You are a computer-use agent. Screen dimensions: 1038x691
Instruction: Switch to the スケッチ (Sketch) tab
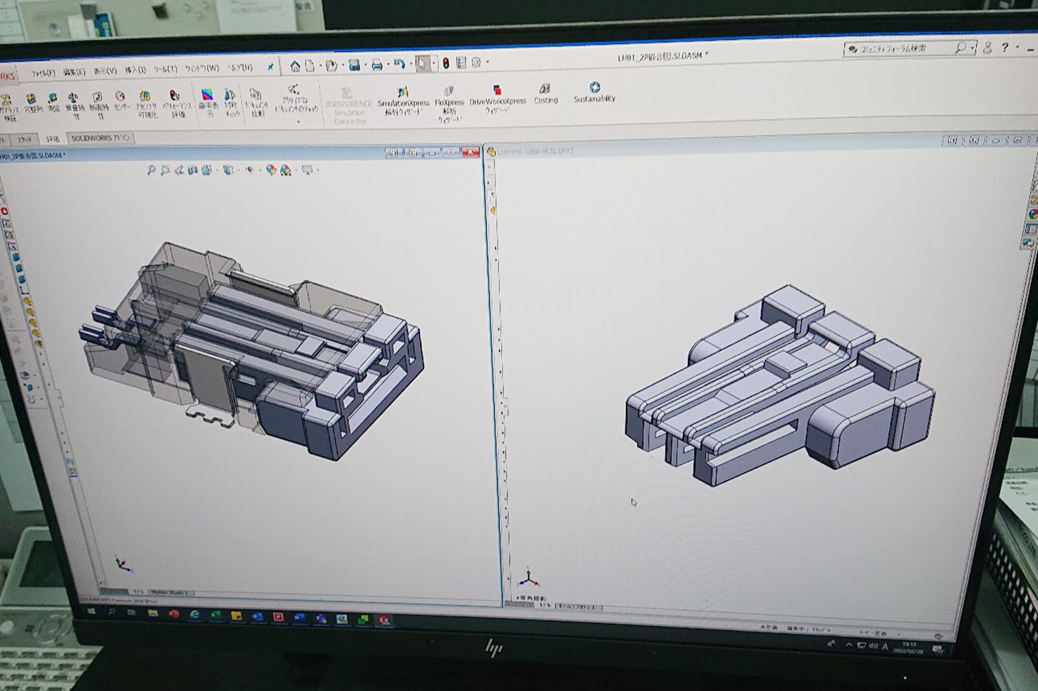click(x=24, y=140)
